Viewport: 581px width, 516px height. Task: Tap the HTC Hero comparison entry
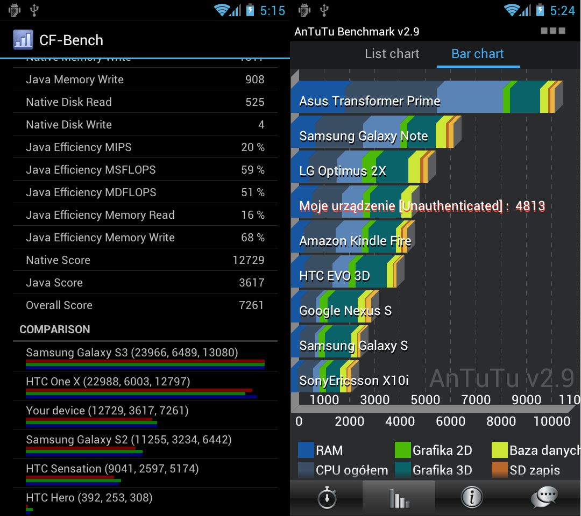click(145, 501)
